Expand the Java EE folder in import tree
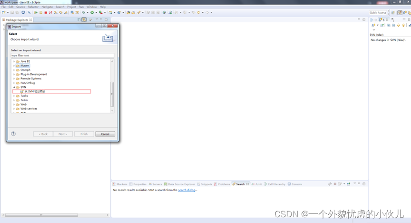The width and height of the screenshot is (411, 223). 14,61
